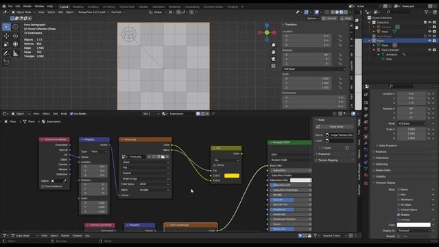Screen dimensions: 439x247
Task: Open the Point type dropdown in Mapping node
Action: click(x=99, y=152)
